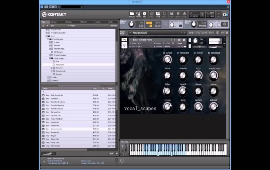This screenshot has width=270, height=170.
Task: Adjust the browser audition volume slider
Action: click(x=48, y=154)
